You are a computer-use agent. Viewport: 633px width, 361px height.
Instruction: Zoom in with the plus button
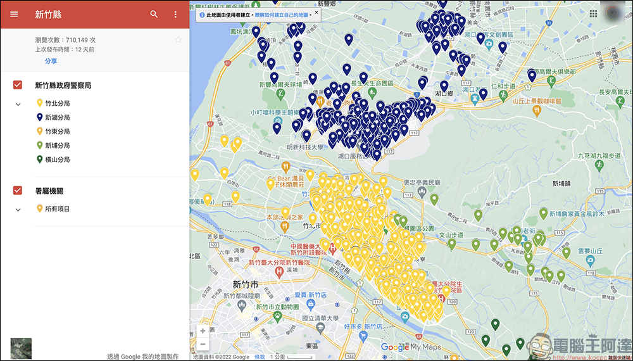click(x=203, y=331)
